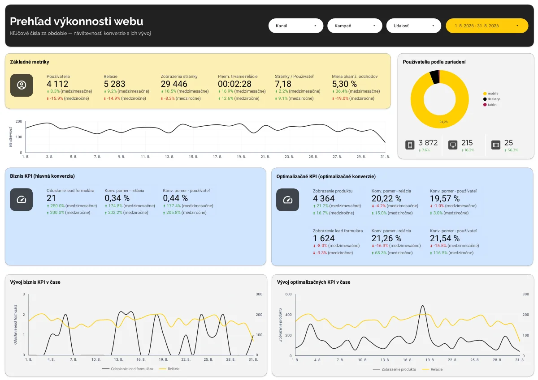
Task: Click 'Relácie' legend entry in Vývoj biznis KPI chart
Action: click(x=169, y=369)
